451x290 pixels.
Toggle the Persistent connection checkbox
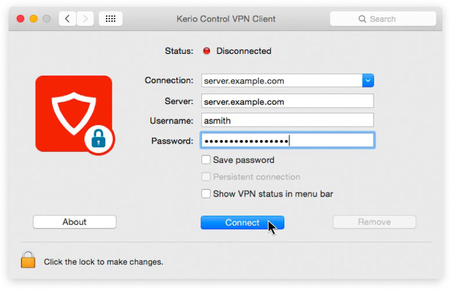[206, 177]
